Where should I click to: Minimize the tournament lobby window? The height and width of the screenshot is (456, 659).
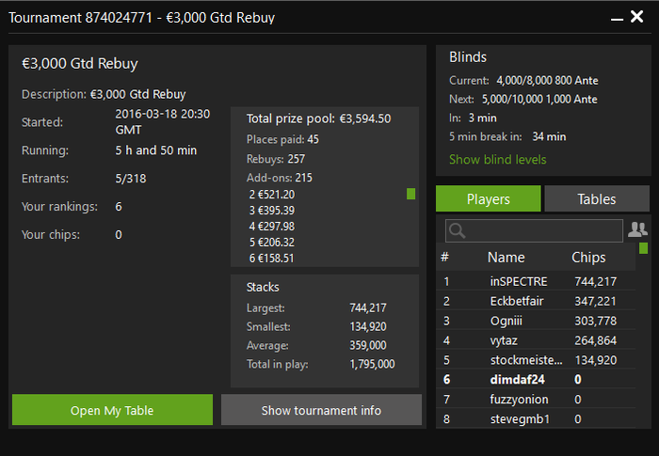click(617, 17)
